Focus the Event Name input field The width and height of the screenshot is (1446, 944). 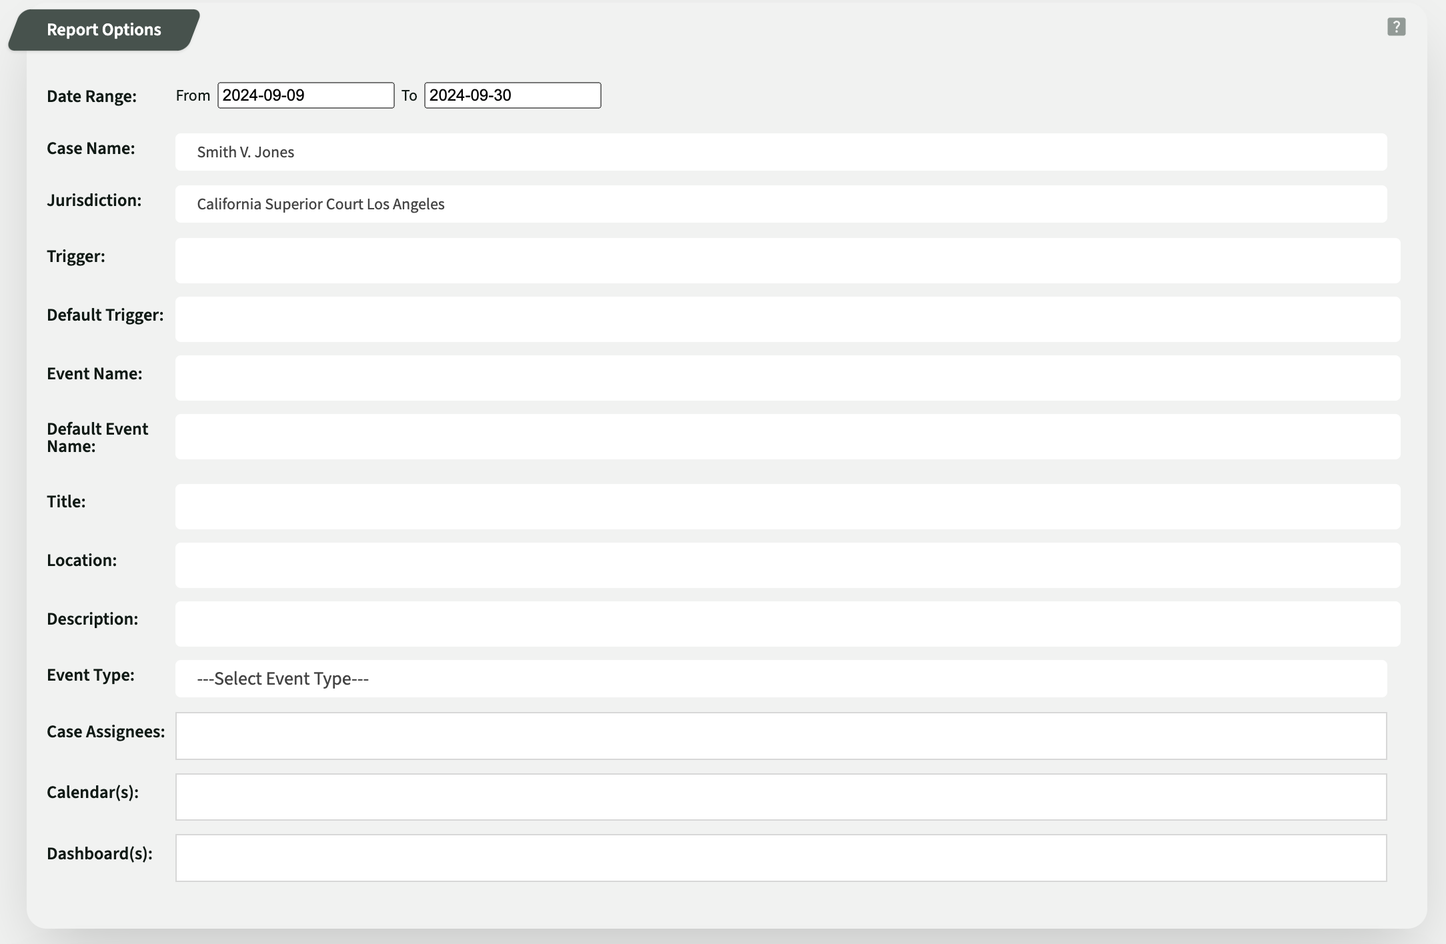pos(788,378)
